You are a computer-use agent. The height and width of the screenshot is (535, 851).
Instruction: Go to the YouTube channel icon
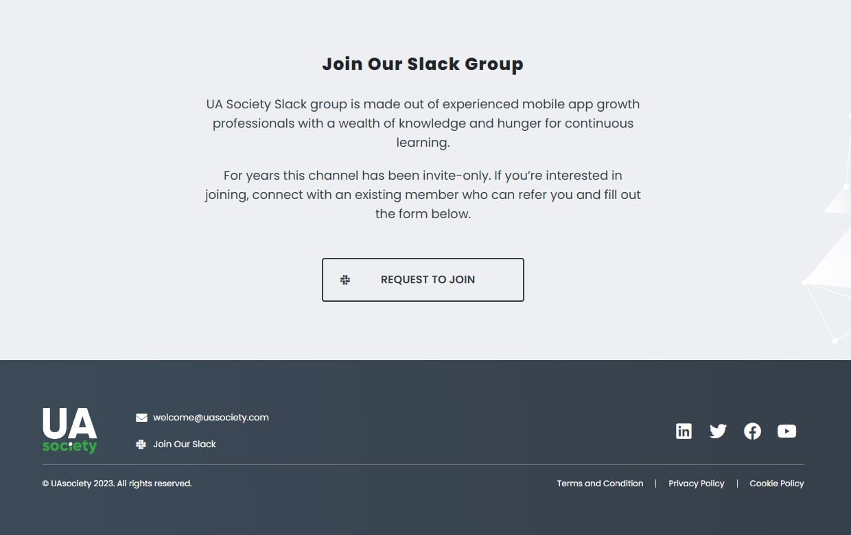click(786, 431)
